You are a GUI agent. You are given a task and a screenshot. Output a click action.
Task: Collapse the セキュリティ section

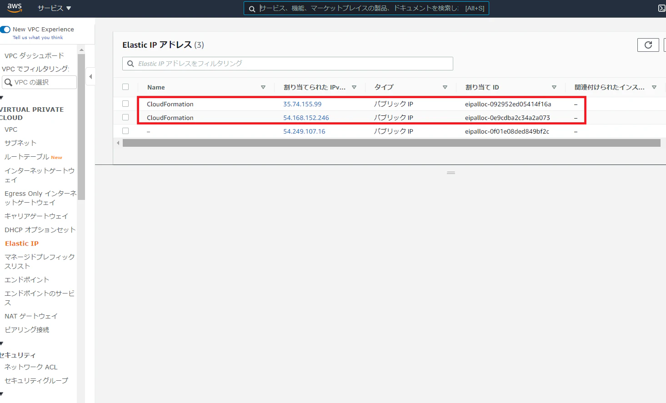point(1,343)
